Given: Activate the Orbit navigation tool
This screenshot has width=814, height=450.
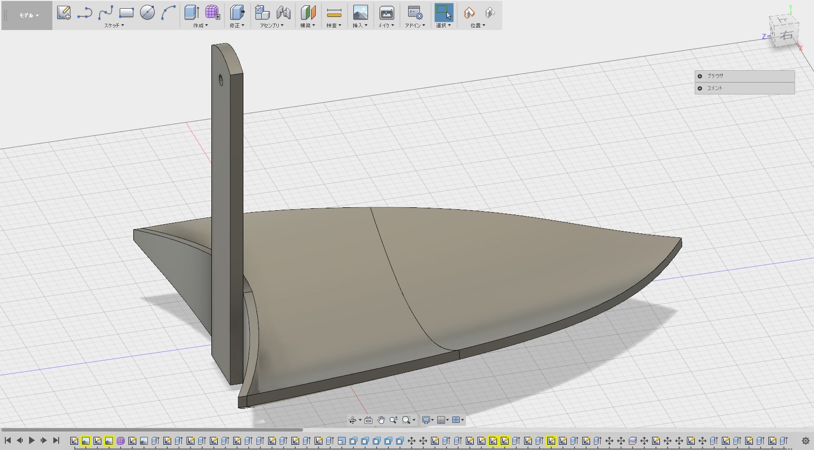Looking at the screenshot, I should pos(352,420).
